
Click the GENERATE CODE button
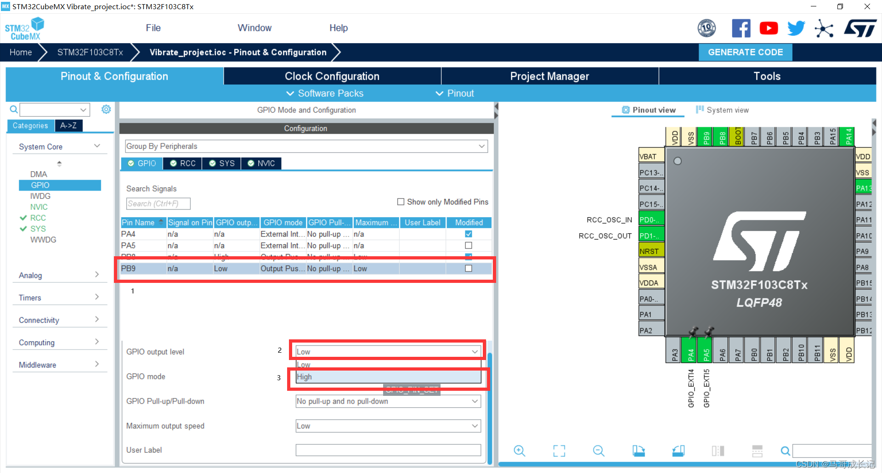pos(745,52)
